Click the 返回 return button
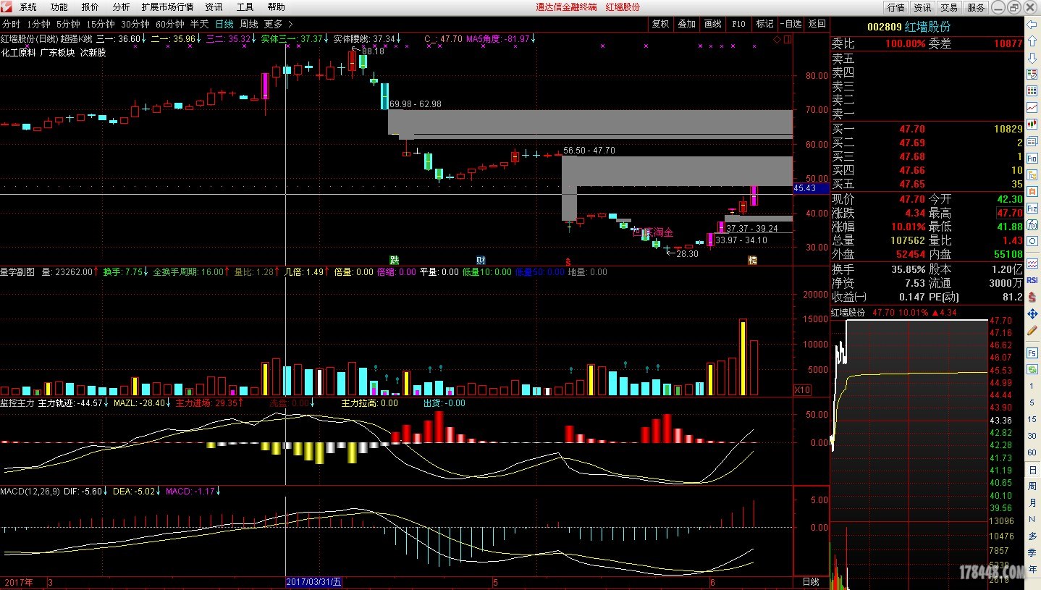 tap(817, 24)
